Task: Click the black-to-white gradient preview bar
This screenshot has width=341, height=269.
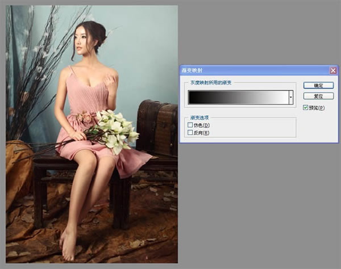Action: pyautogui.click(x=239, y=97)
